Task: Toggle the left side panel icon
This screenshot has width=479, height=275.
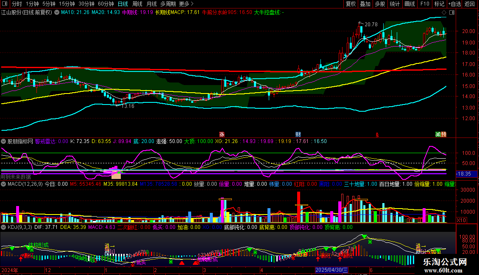Action: [x=5, y=4]
